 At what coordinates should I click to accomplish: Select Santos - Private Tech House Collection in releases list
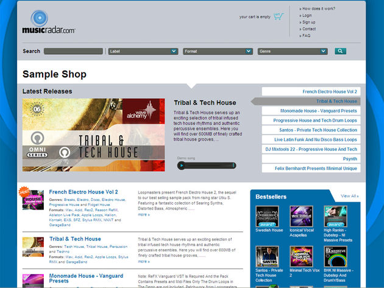click(x=311, y=130)
